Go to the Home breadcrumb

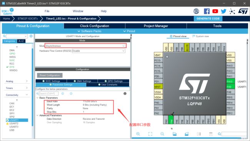(x=7, y=18)
